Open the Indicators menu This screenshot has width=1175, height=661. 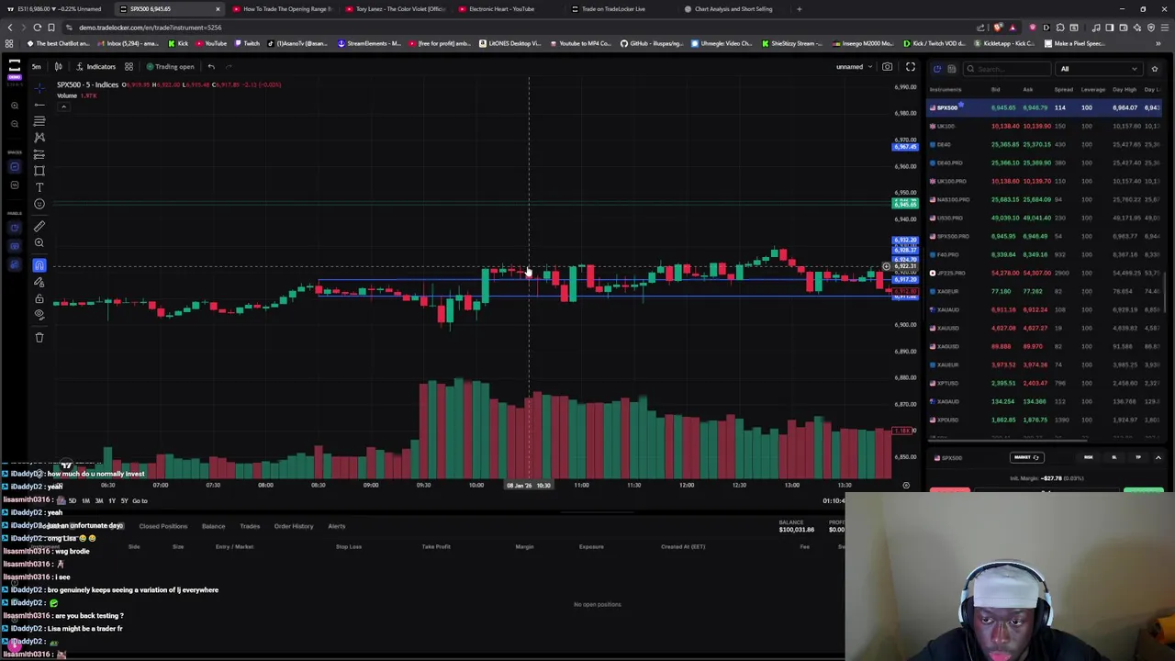(x=95, y=66)
